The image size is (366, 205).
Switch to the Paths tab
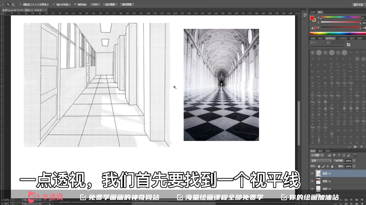click(328, 151)
